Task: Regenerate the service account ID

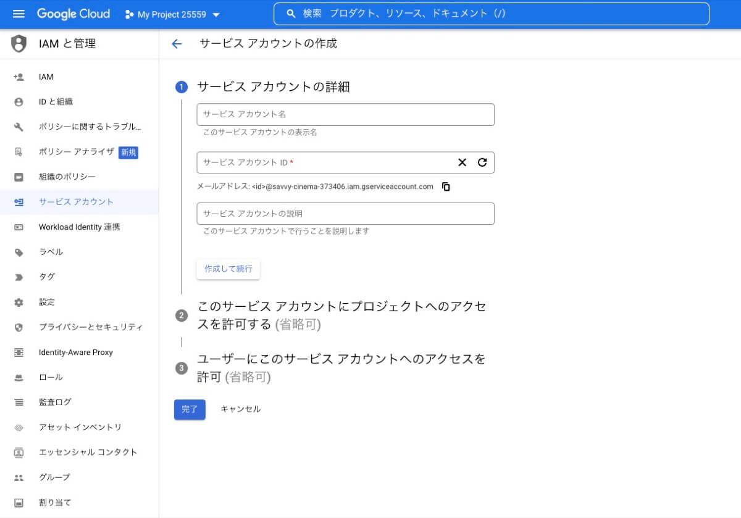Action: pos(482,162)
